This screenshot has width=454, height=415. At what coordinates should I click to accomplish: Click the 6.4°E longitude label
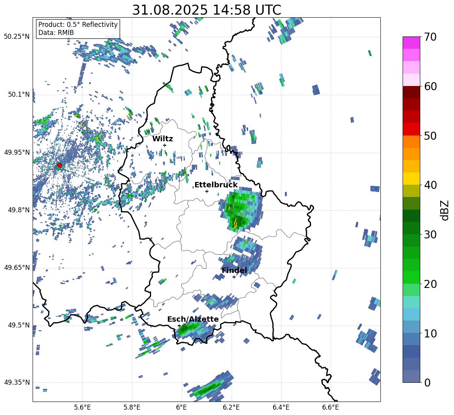(x=281, y=407)
